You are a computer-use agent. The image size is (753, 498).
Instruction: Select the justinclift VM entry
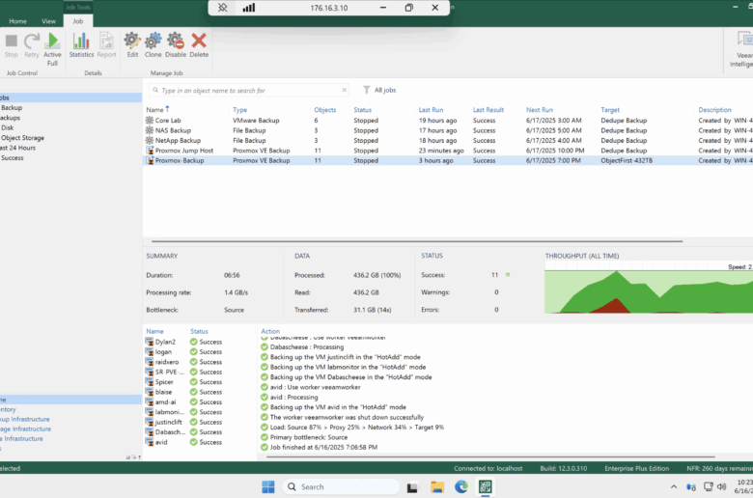tap(168, 422)
